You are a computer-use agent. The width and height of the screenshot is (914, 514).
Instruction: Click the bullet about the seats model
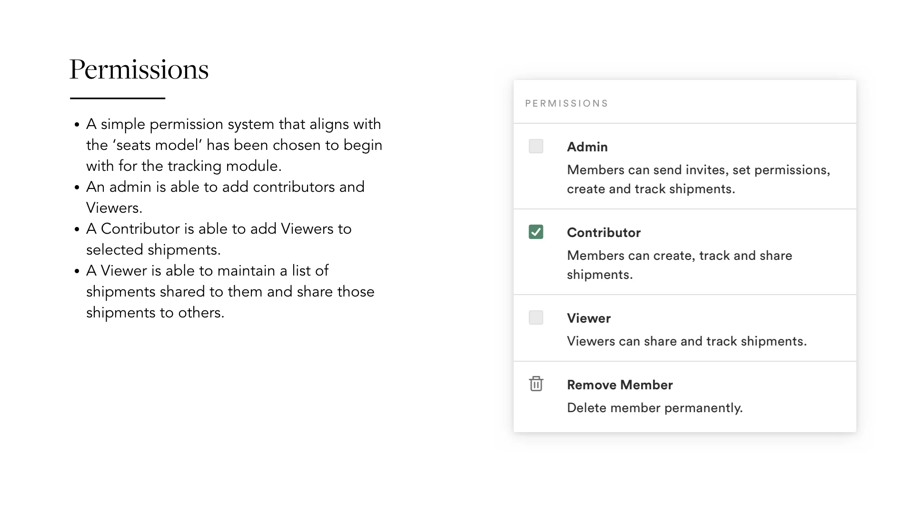pyautogui.click(x=233, y=145)
